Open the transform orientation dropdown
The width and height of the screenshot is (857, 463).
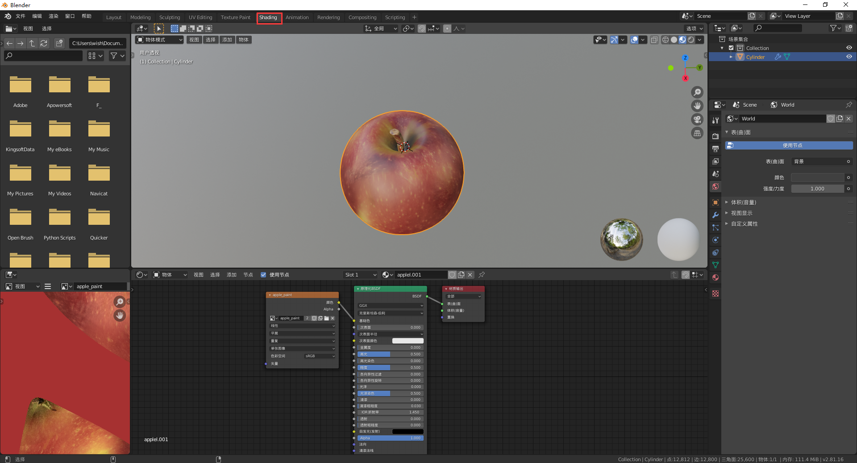click(x=381, y=29)
